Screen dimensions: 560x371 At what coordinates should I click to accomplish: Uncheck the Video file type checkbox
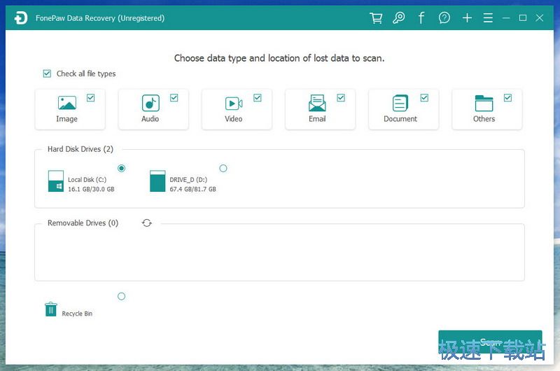pyautogui.click(x=258, y=98)
